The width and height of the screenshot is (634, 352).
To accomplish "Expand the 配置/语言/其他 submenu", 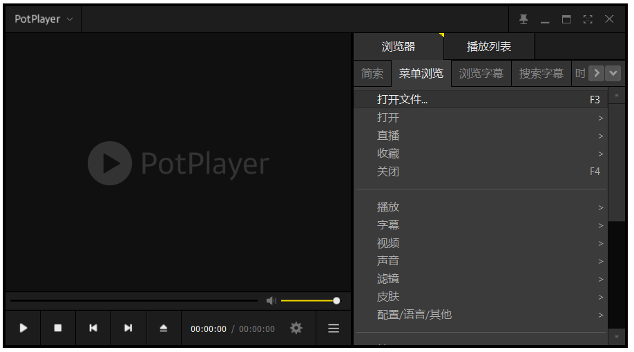I will [481, 315].
